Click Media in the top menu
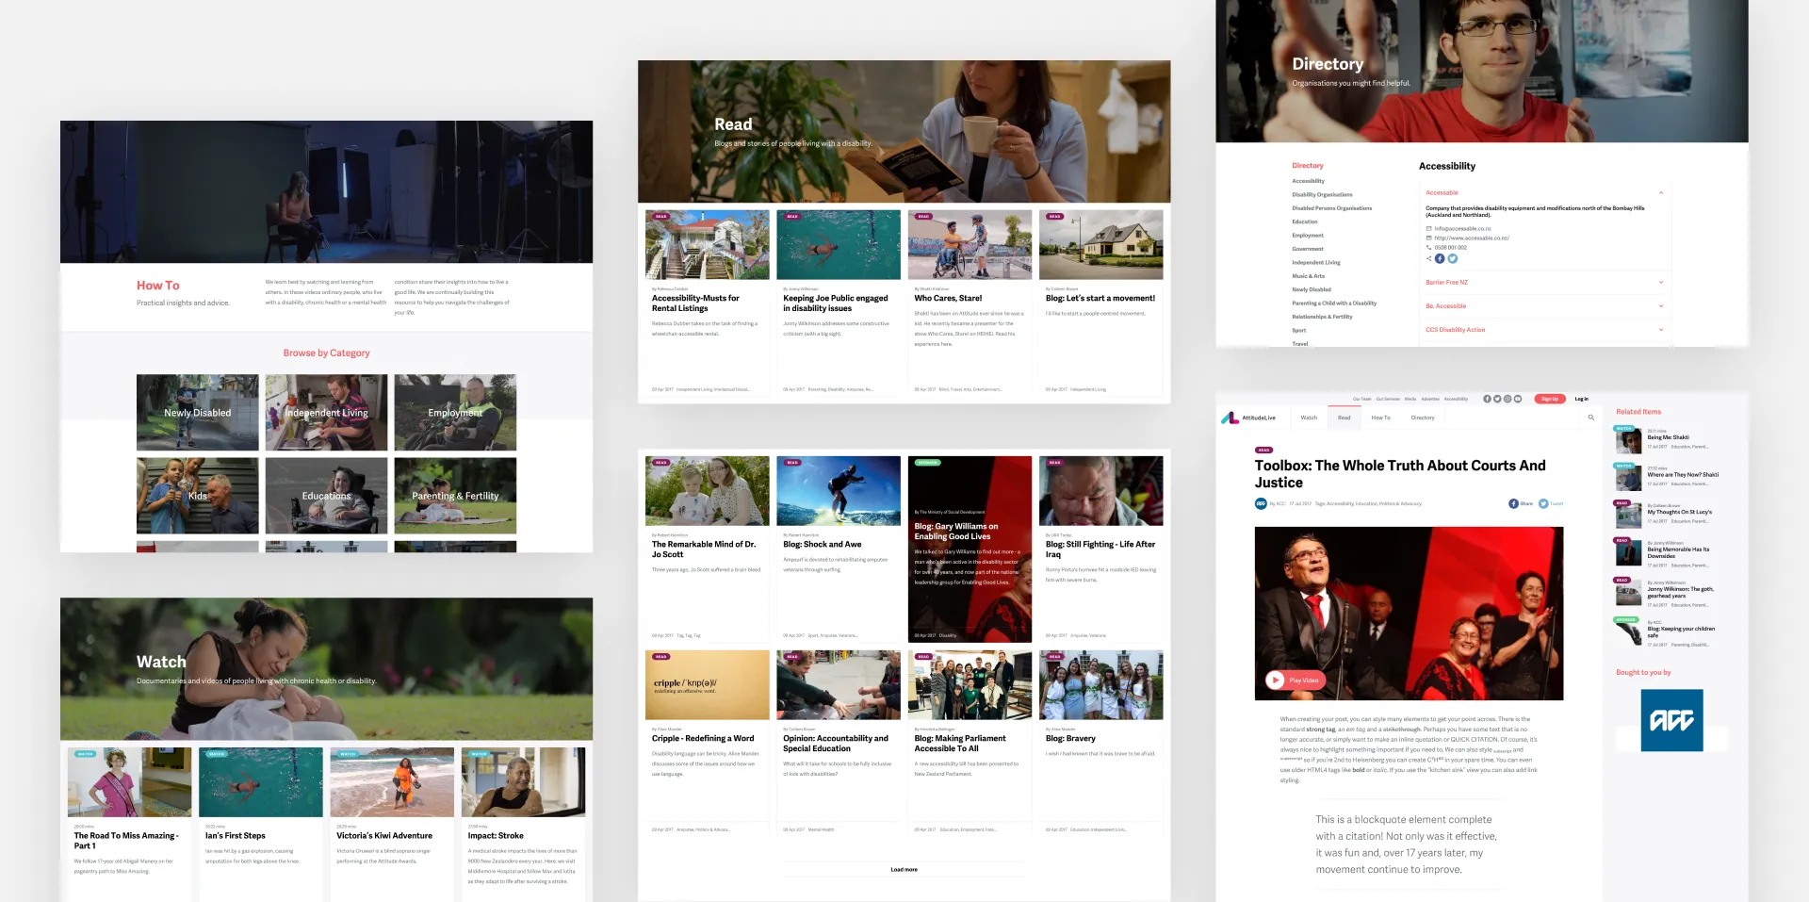1809x902 pixels. tap(1410, 399)
